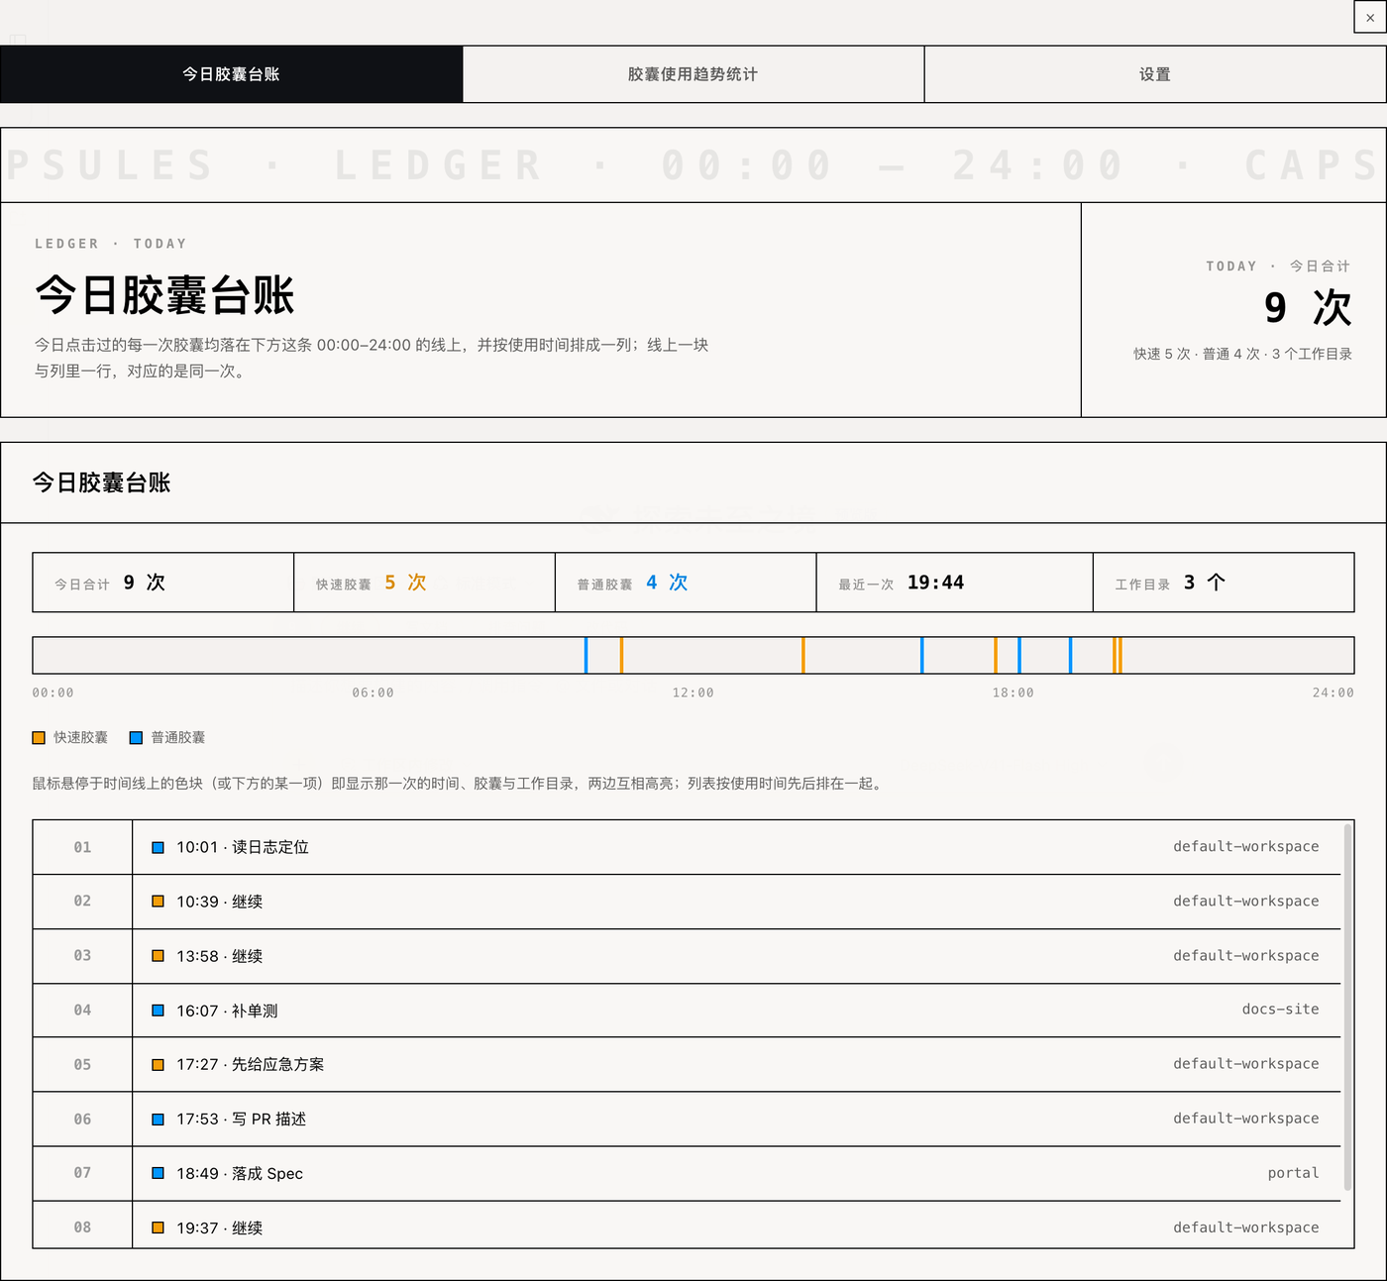Go to the 设置 tab
The width and height of the screenshot is (1387, 1281).
1155,74
